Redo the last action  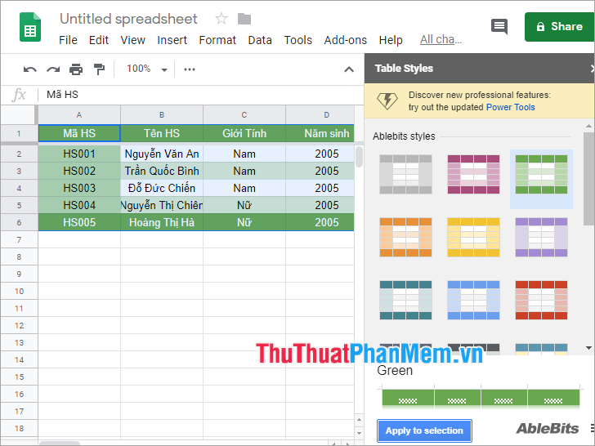(x=53, y=69)
